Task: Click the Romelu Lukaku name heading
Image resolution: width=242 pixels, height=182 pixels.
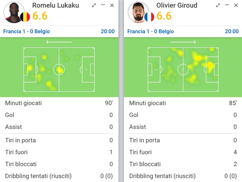Action: point(55,5)
